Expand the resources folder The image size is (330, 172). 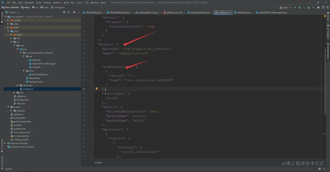(x=18, y=85)
